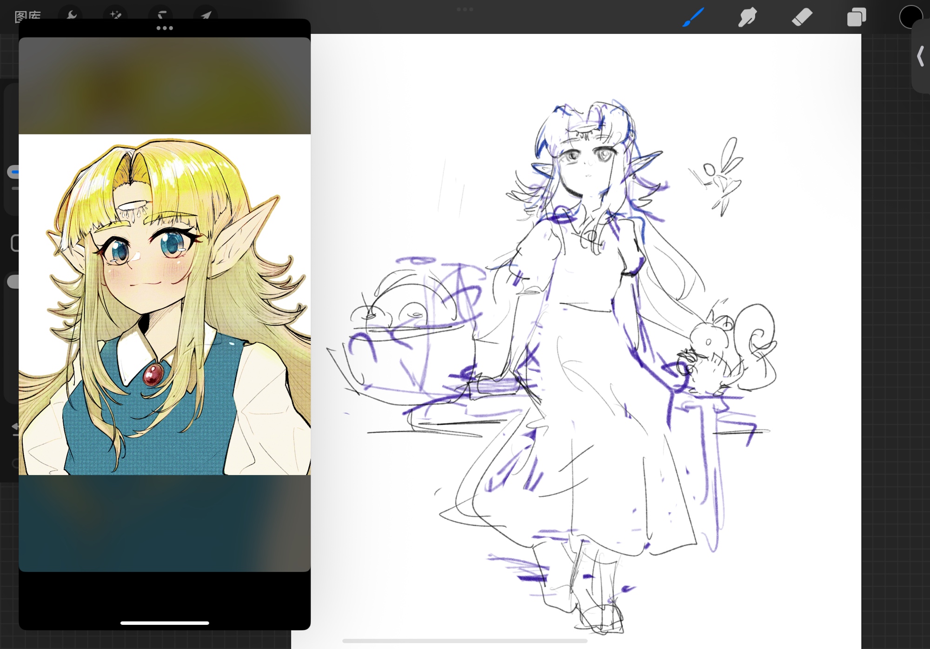
Task: Open slide-over window's three-dot multitasking menu
Action: 165,28
